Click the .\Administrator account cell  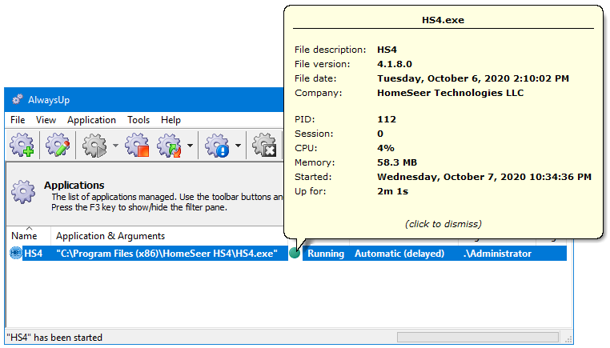(498, 254)
